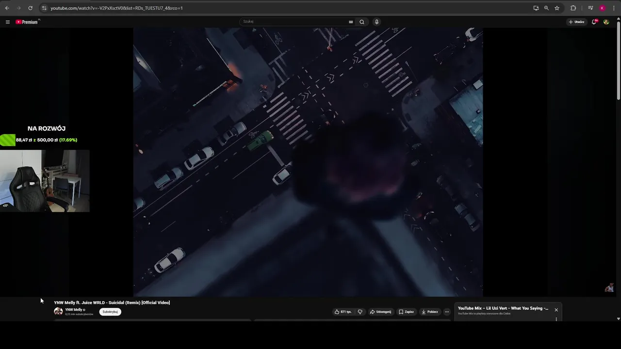Click the search magnifier button
The width and height of the screenshot is (621, 349).
tap(362, 22)
